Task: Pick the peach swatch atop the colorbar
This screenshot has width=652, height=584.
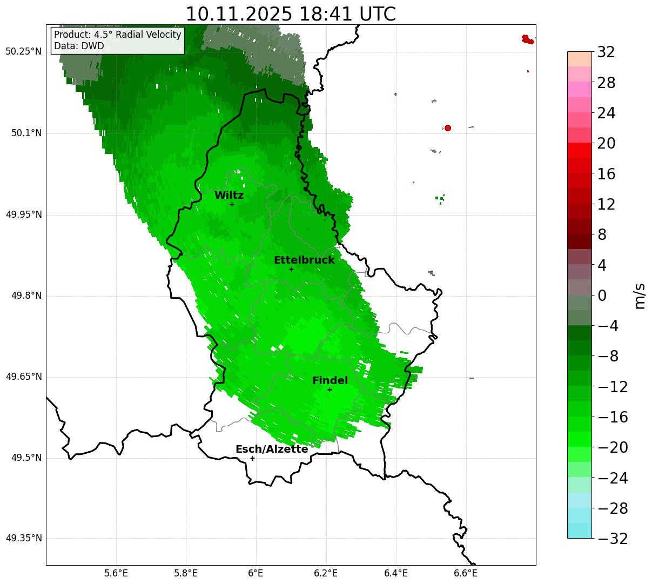Action: click(x=580, y=59)
